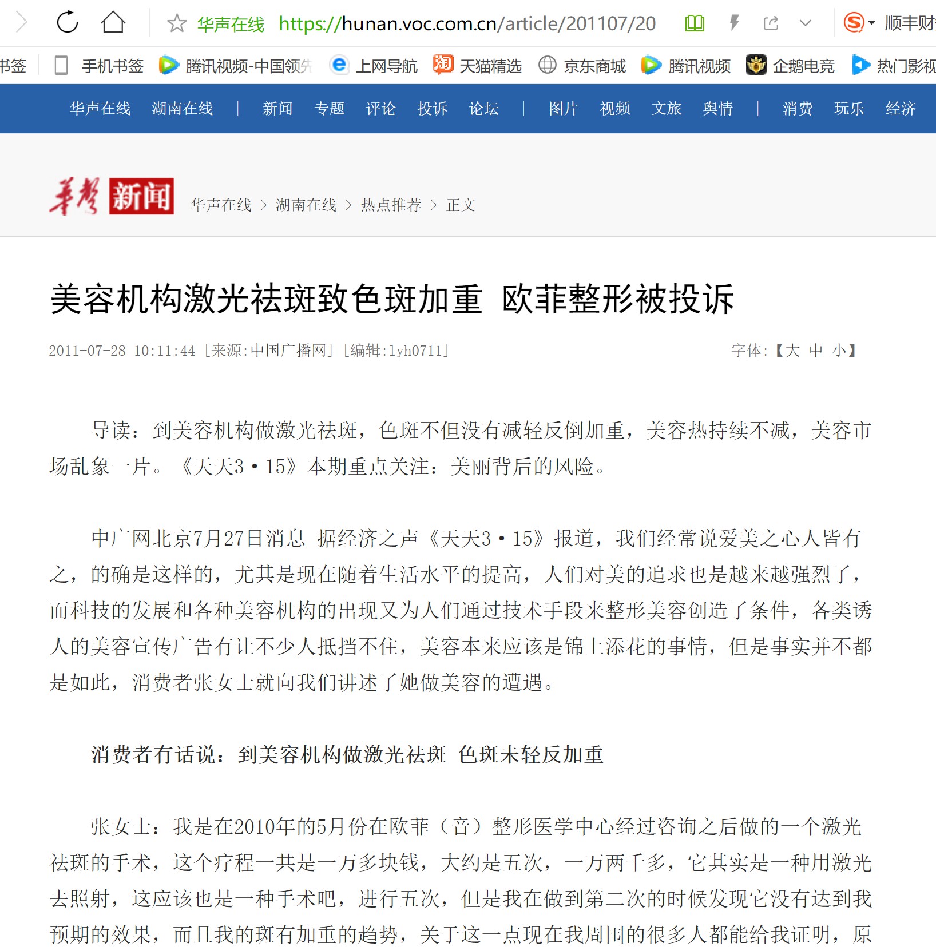Open 上网导航 bookmark
This screenshot has width=936, height=947.
coord(374,66)
